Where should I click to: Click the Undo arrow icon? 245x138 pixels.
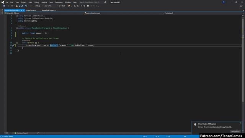click(26, 6)
